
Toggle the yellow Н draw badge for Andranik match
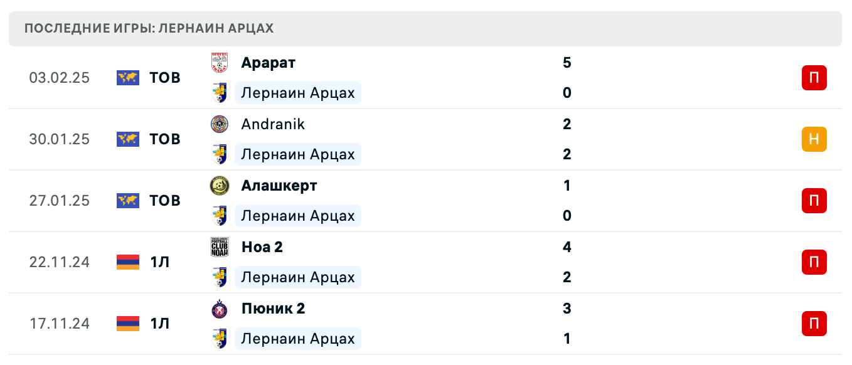point(814,139)
